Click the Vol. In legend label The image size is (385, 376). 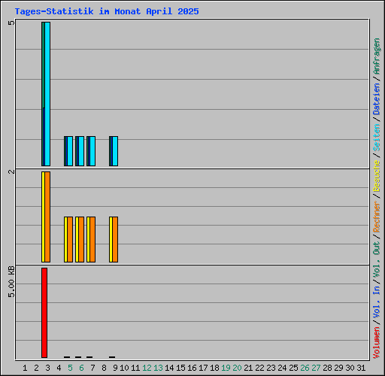(377, 302)
